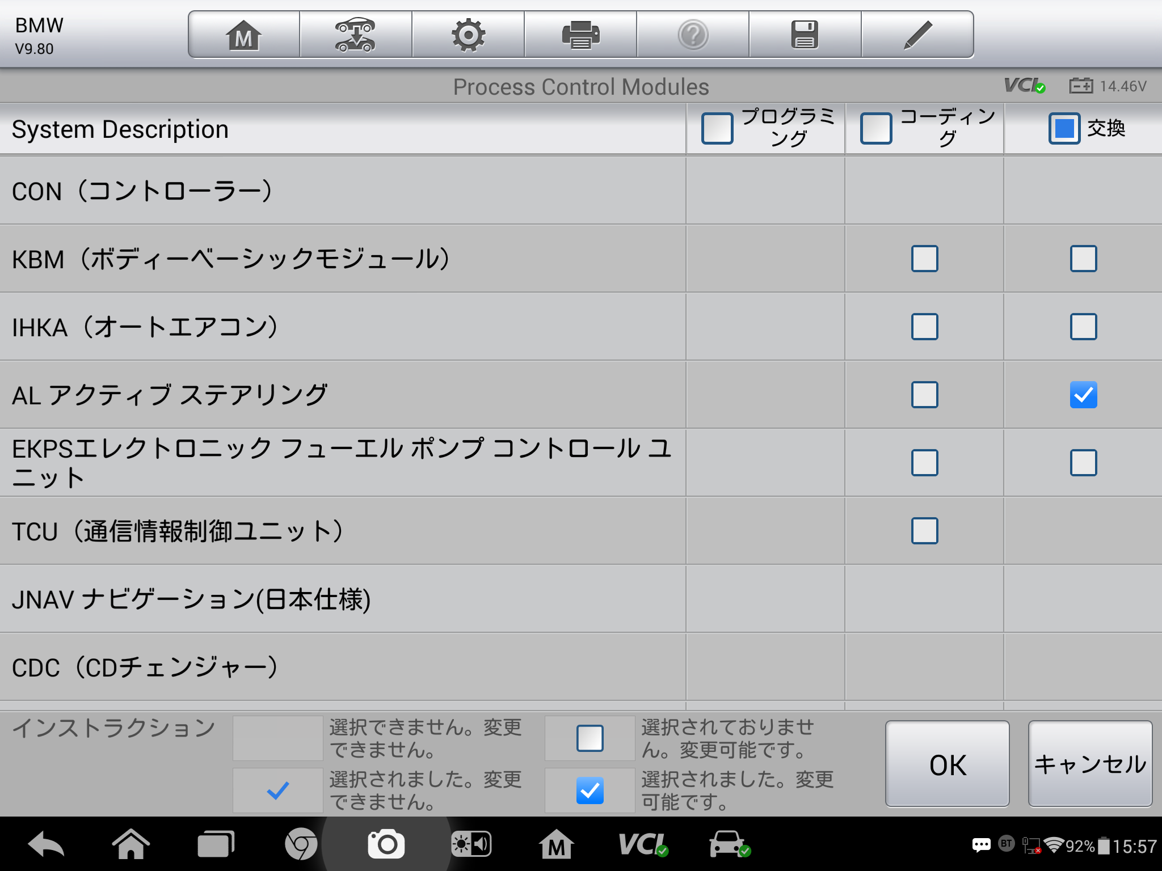Image resolution: width=1162 pixels, height=871 pixels.
Task: Open brightness and volume shortcut icon
Action: [x=471, y=845]
